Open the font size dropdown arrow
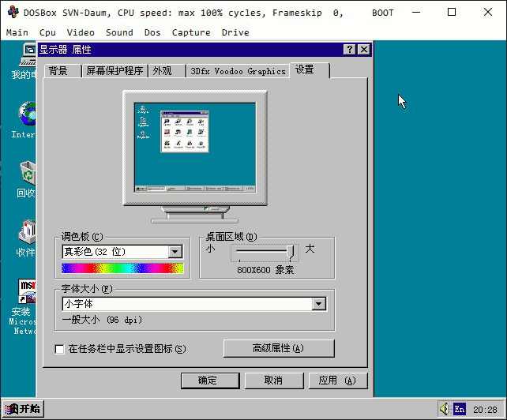Image resolution: width=507 pixels, height=420 pixels. coord(319,304)
